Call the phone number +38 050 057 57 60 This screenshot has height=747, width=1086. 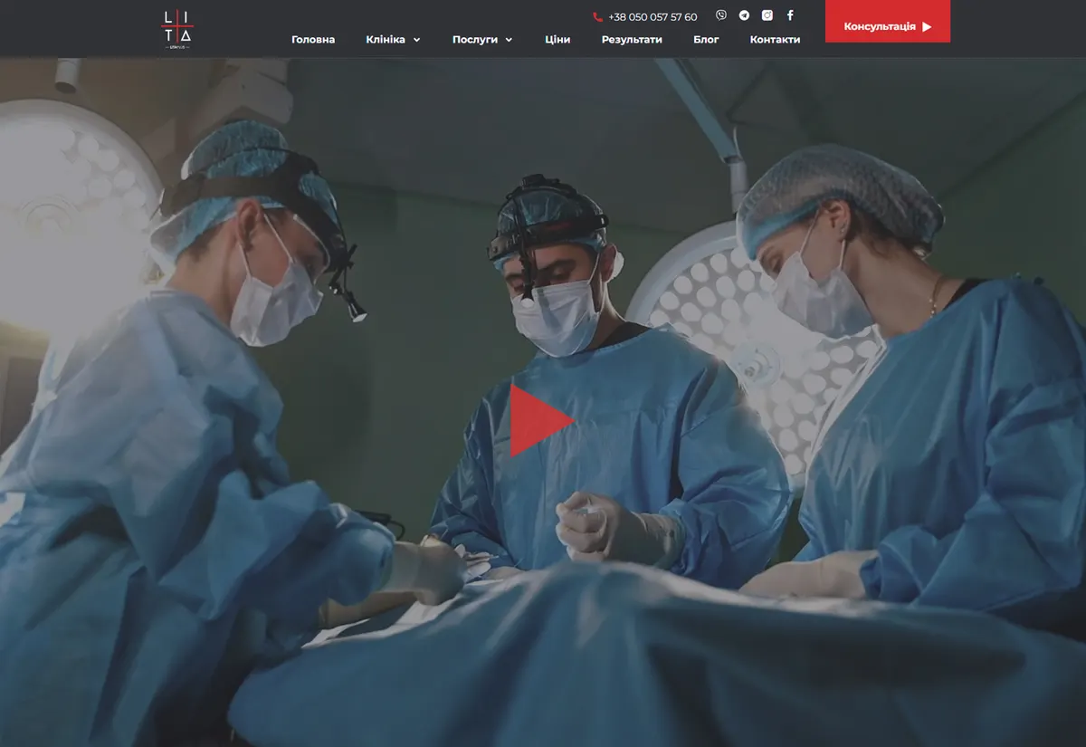coord(653,17)
